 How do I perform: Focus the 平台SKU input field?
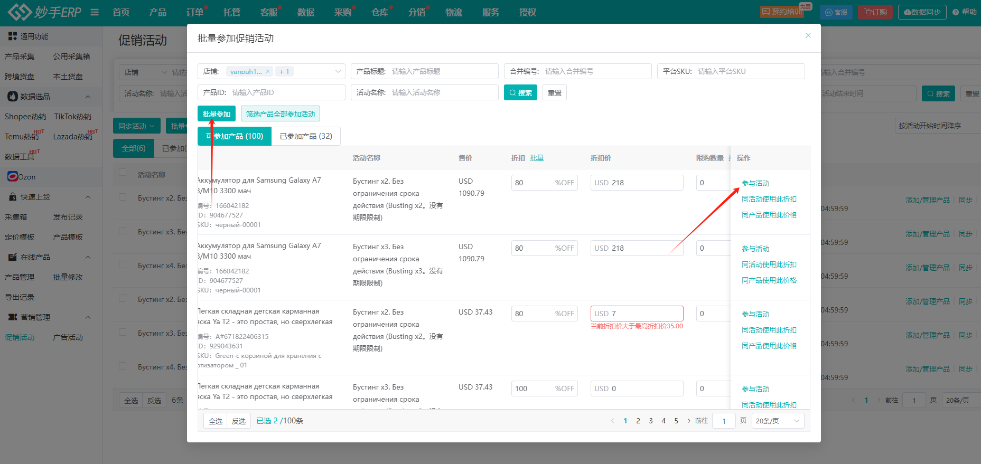(x=731, y=71)
